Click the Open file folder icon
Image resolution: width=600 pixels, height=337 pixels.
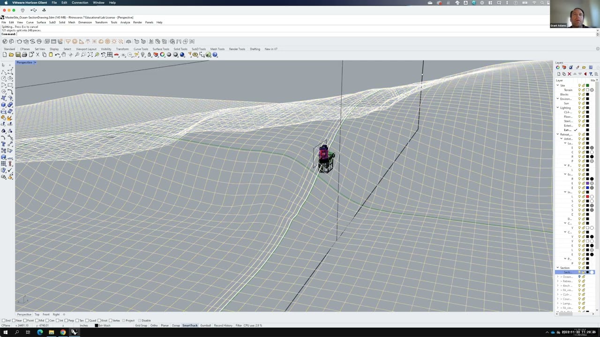[x=11, y=55]
